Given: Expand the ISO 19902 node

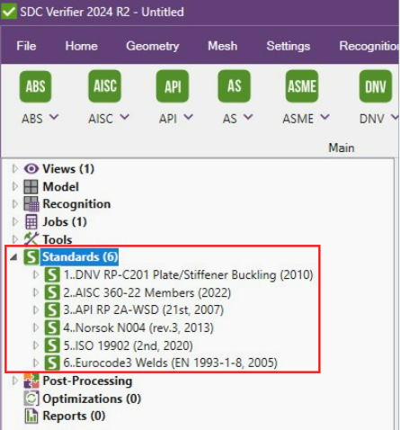Looking at the screenshot, I should 36,345.
